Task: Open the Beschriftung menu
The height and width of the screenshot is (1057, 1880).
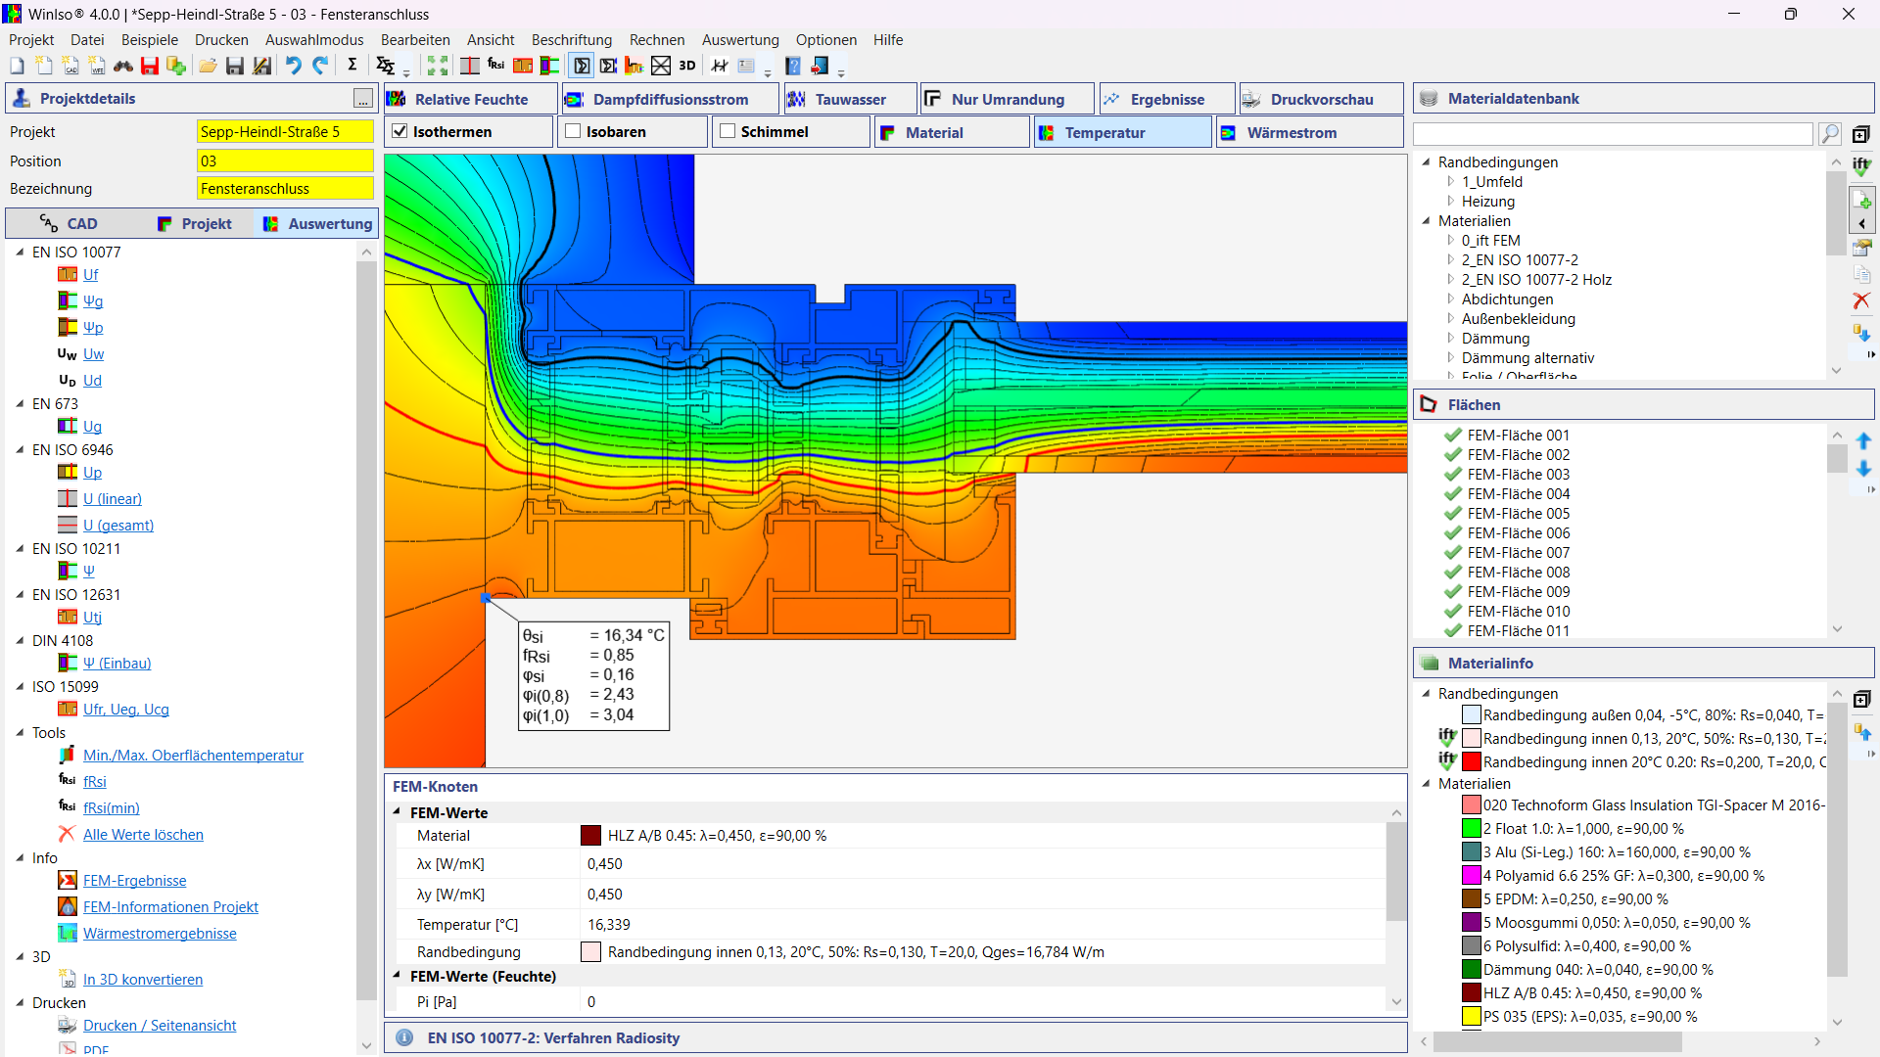Action: (x=572, y=40)
